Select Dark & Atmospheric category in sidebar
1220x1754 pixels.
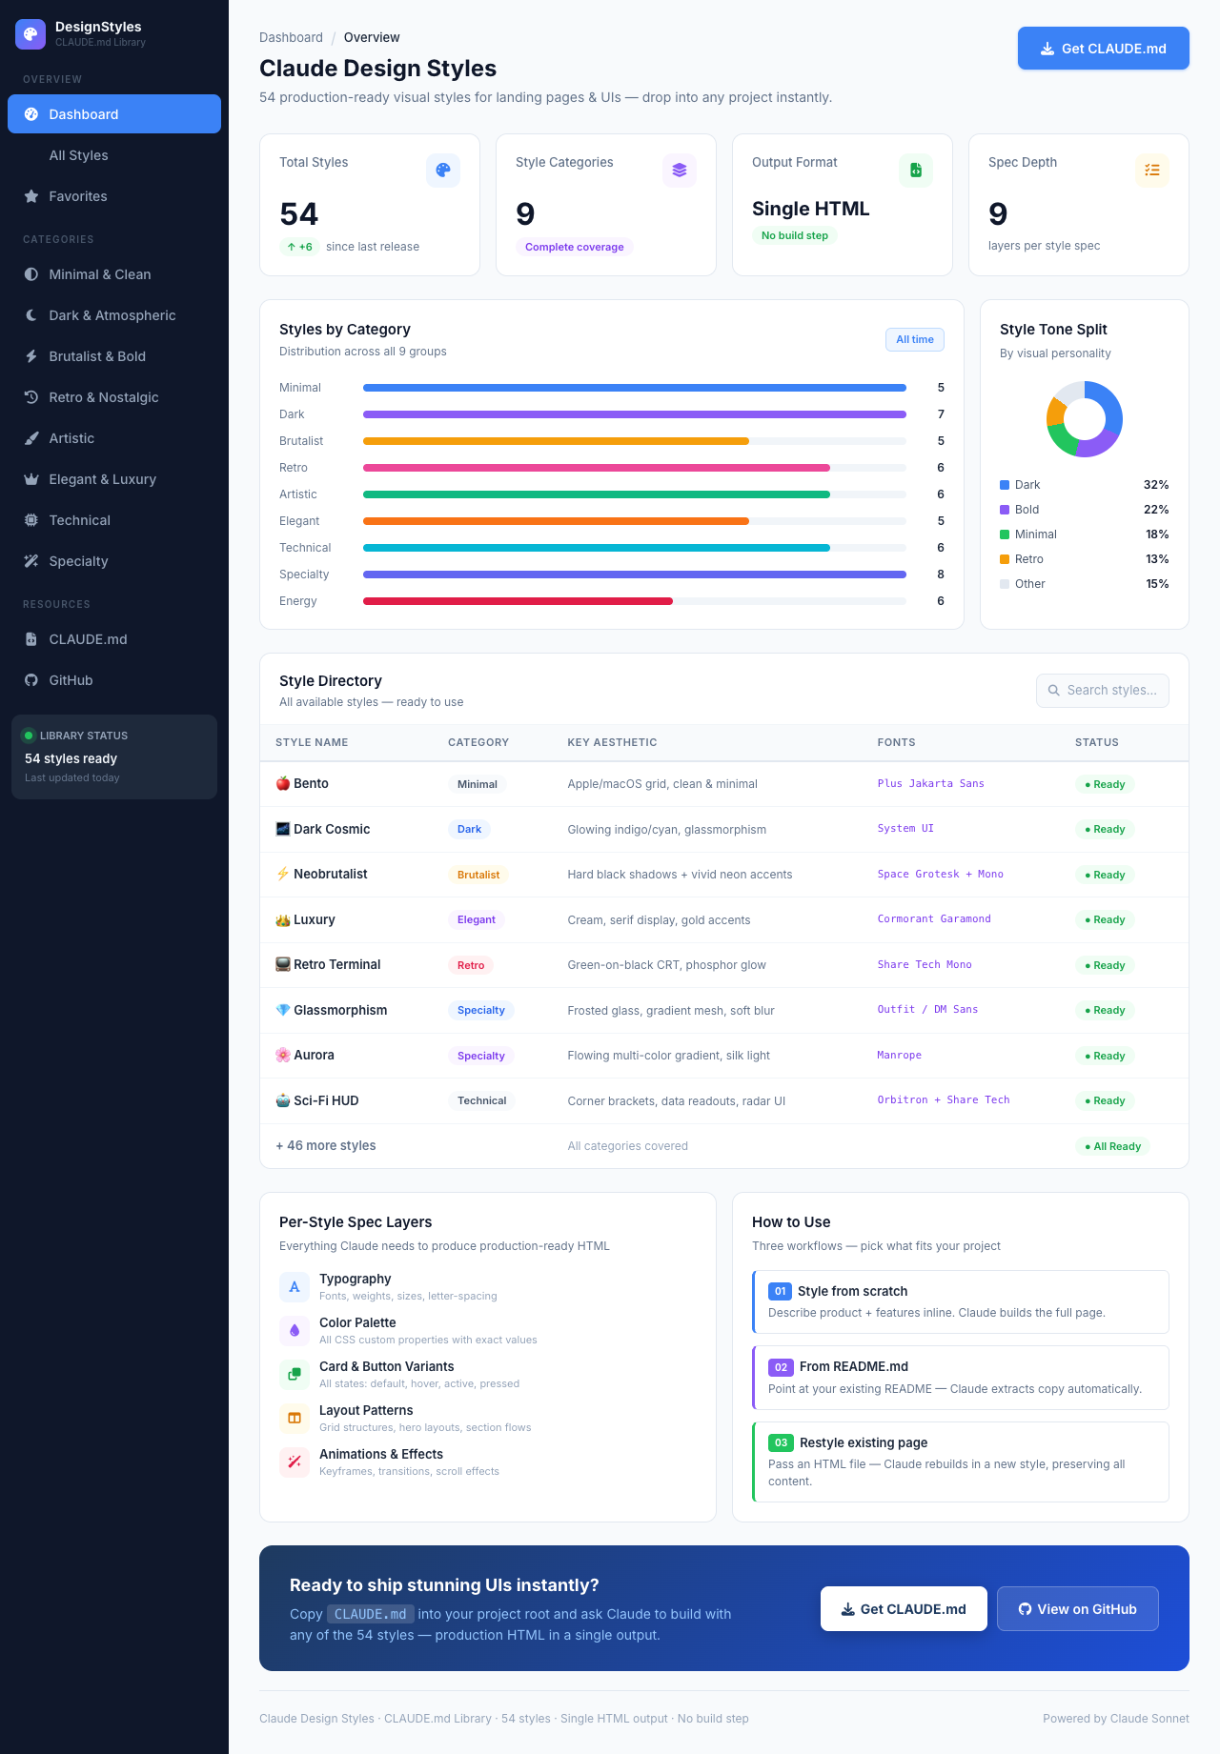click(x=112, y=315)
